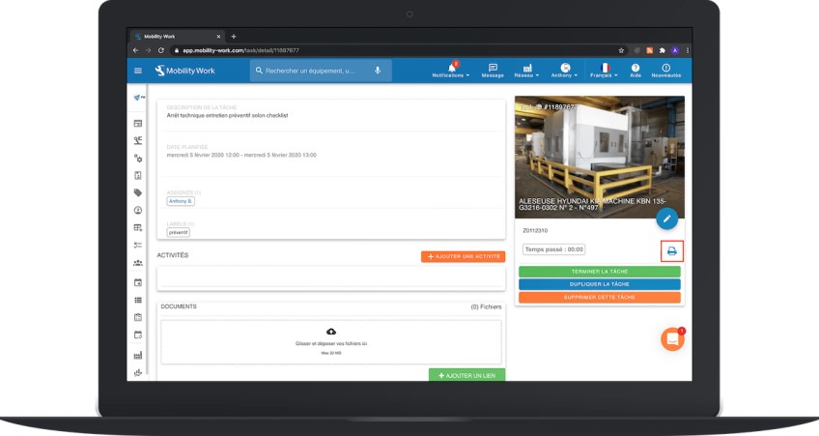
Task: Go back in the browser
Action: click(x=136, y=50)
